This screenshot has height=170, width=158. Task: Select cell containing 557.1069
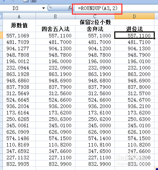19,36
